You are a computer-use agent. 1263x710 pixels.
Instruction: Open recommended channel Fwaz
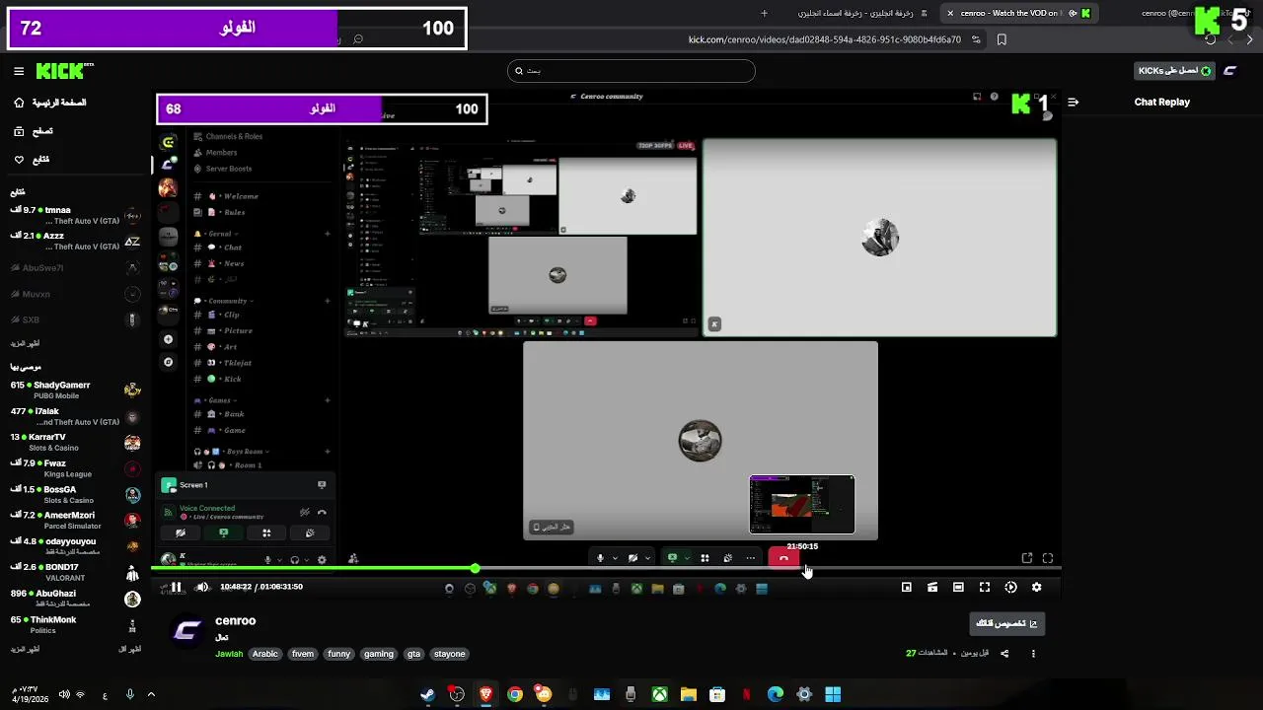pos(76,468)
